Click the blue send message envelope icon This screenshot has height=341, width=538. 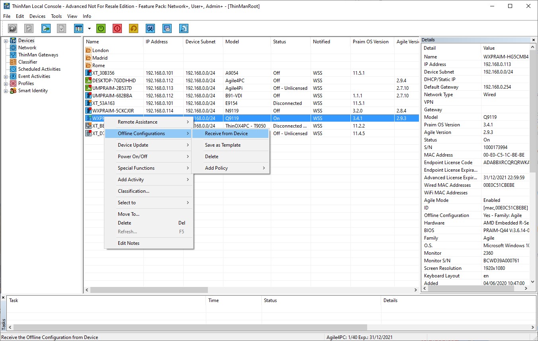pos(167,28)
